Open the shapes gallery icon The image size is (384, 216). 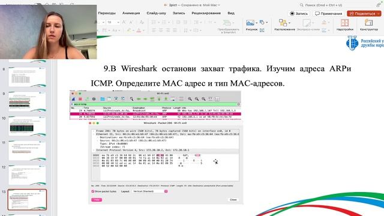[262, 22]
